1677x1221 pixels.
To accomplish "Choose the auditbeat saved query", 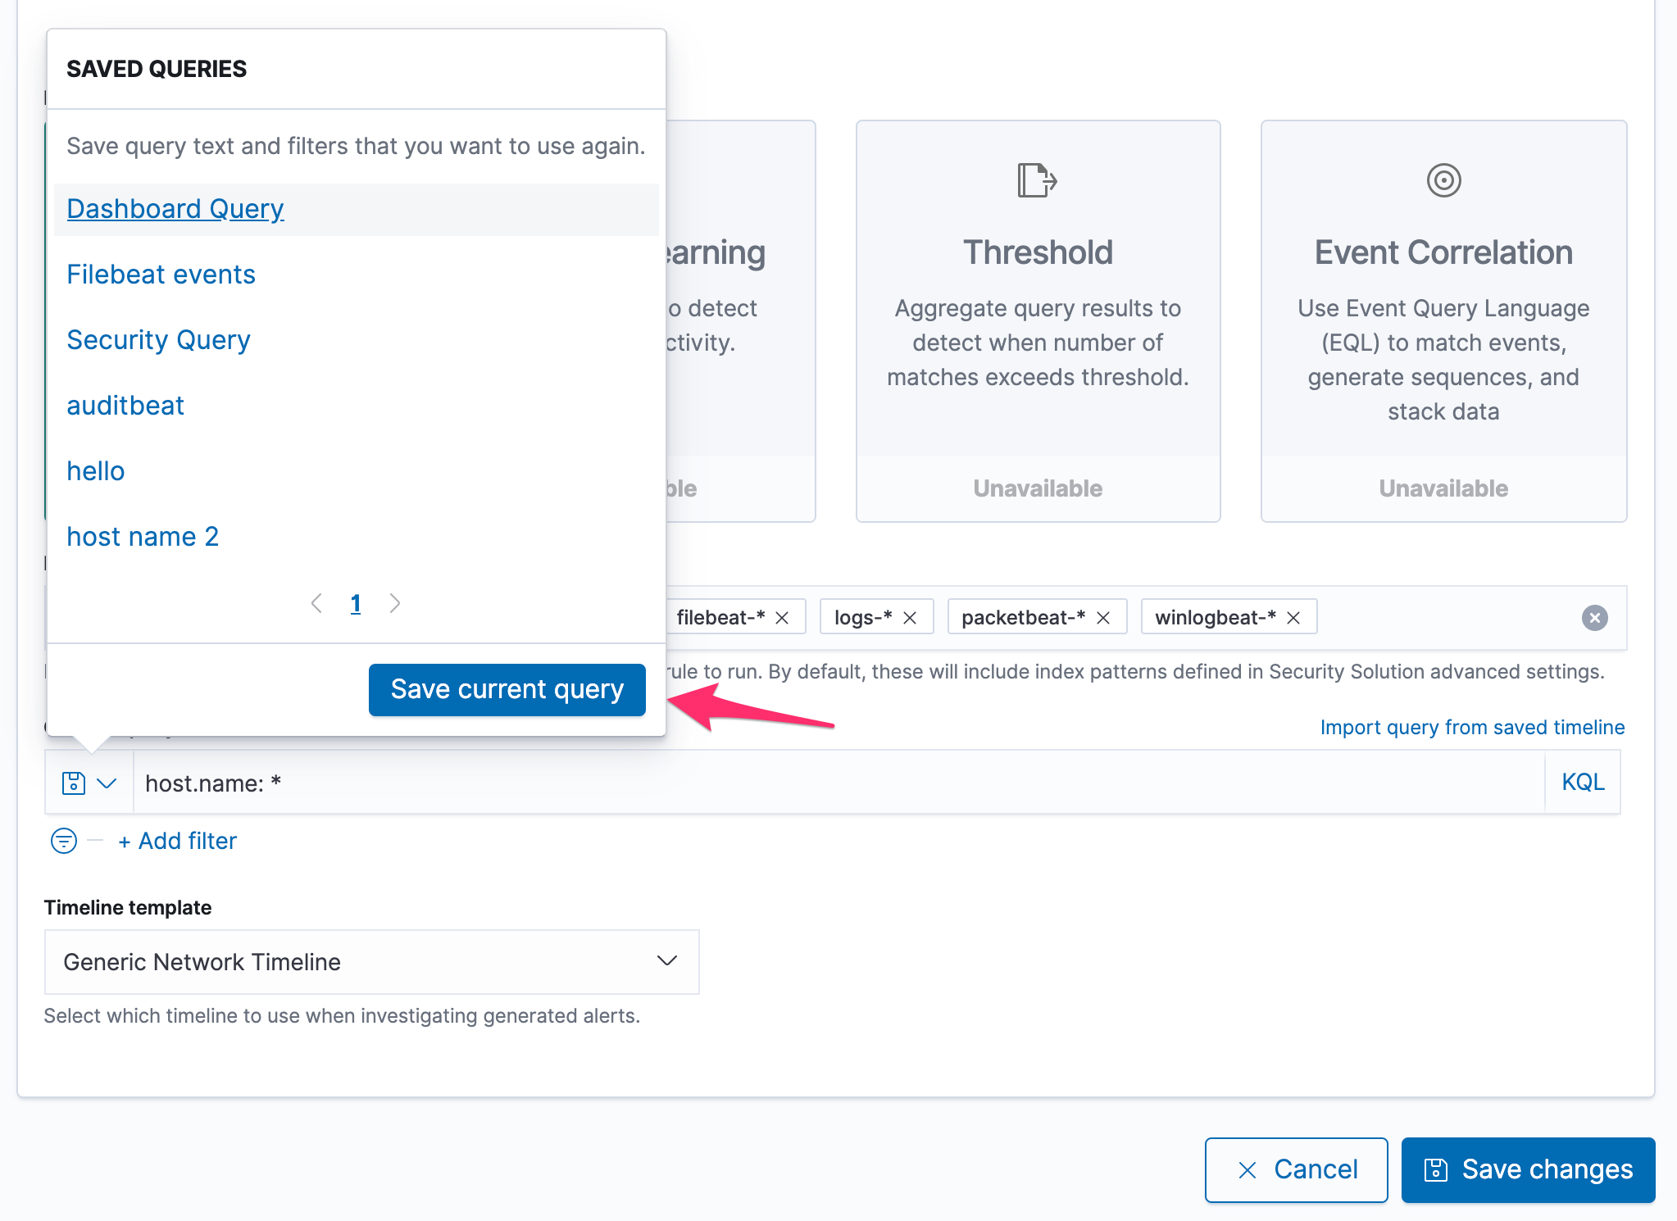I will (125, 406).
